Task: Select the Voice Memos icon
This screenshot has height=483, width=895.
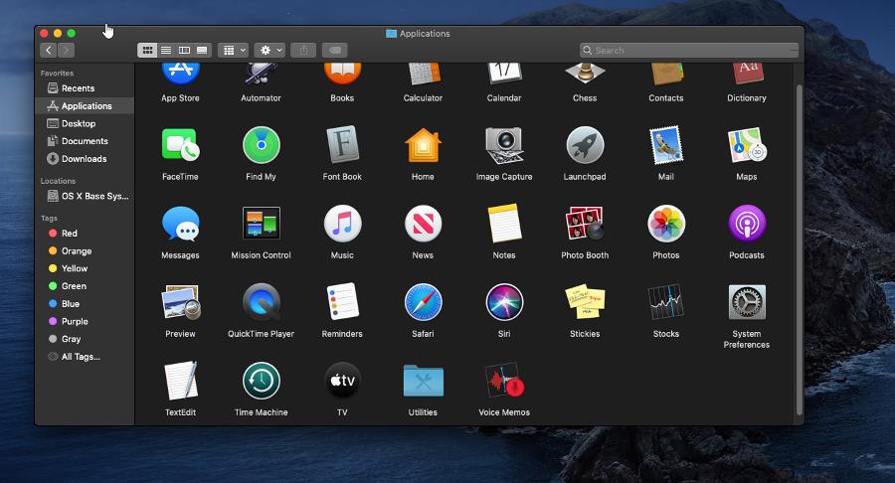Action: pyautogui.click(x=504, y=381)
